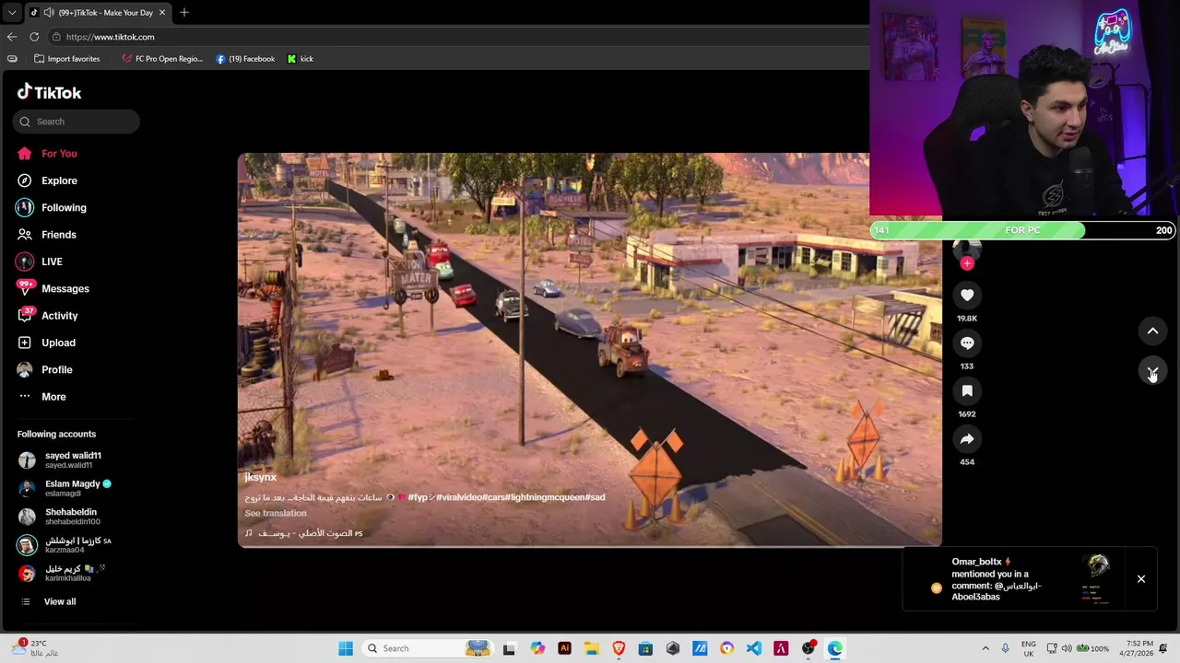
Task: Show hidden system tray icons
Action: coord(985,648)
